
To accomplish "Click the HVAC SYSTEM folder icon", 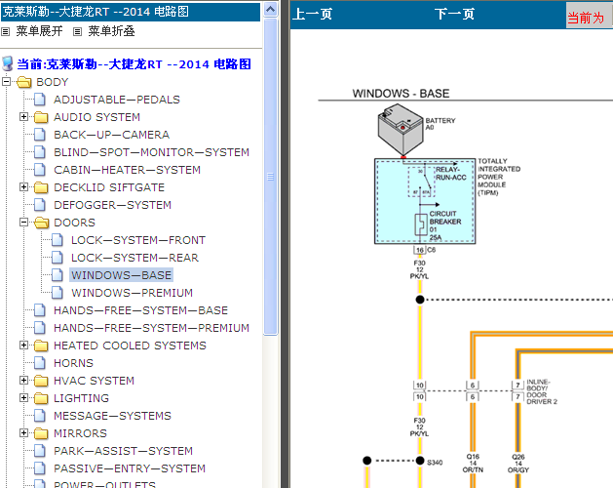I will click(41, 381).
